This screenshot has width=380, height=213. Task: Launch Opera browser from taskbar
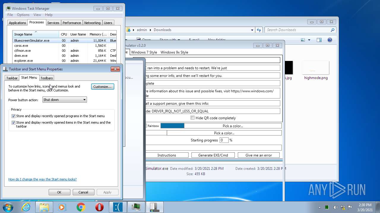pos(99,207)
